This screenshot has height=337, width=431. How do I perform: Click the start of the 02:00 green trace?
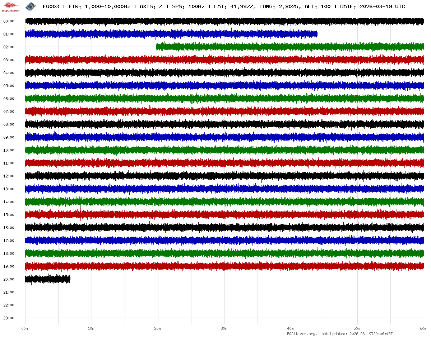157,47
